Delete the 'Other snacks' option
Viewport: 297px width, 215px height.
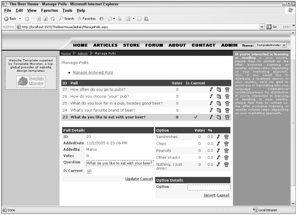coord(226,158)
